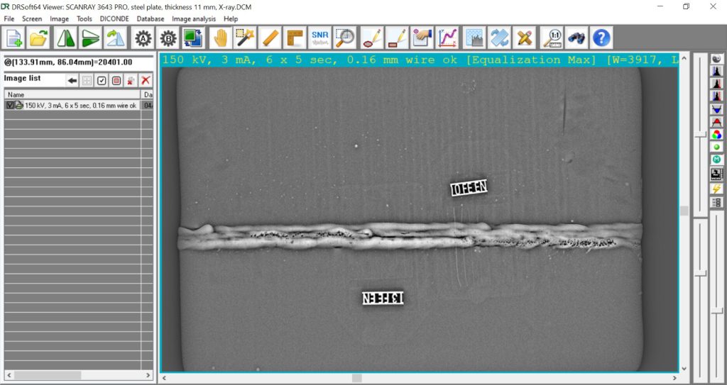Click image viewer vertical scrollbar up arrow
Image resolution: width=727 pixels, height=385 pixels.
[x=684, y=57]
